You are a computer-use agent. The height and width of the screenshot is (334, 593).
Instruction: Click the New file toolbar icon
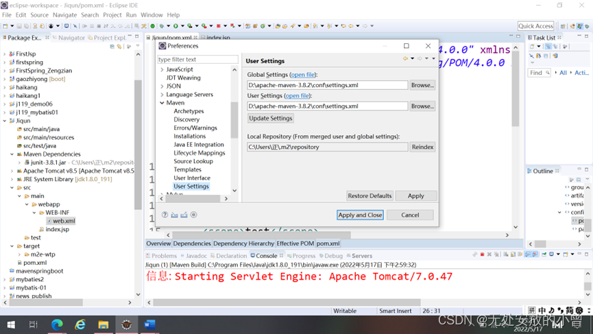point(5,26)
